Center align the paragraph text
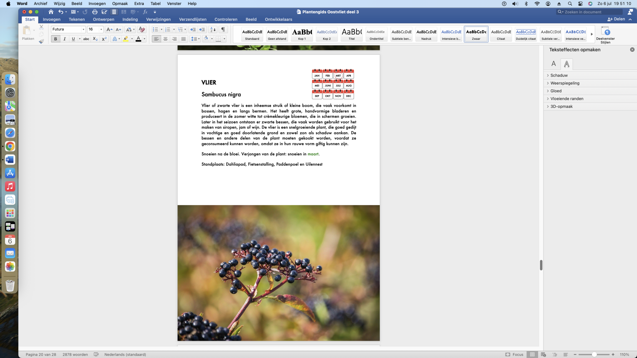 (x=165, y=39)
